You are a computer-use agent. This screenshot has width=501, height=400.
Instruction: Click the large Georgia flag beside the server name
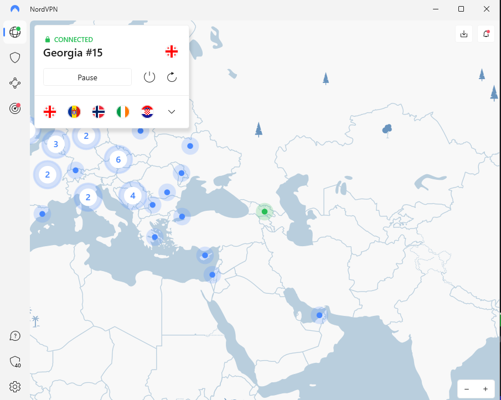click(x=172, y=51)
